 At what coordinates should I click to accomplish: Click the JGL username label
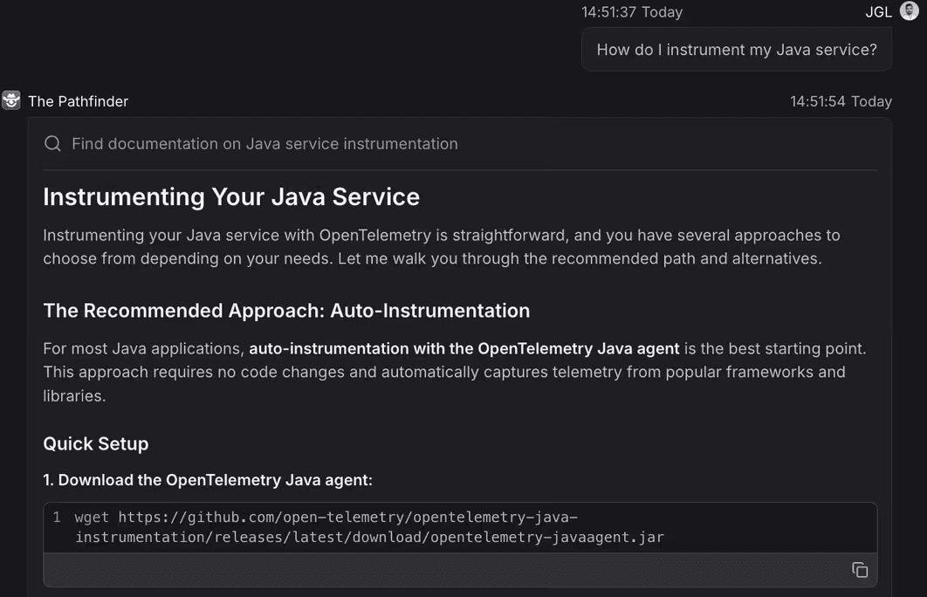coord(878,12)
